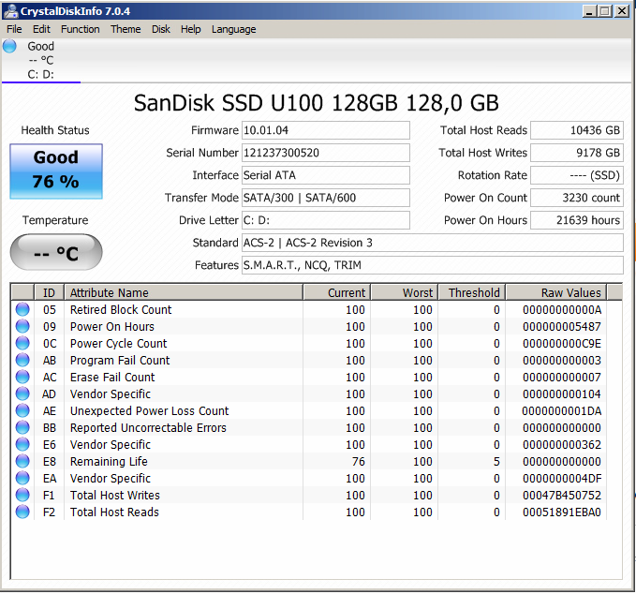This screenshot has width=636, height=594.
Task: Click the Good 76 % health status button
Action: pyautogui.click(x=56, y=171)
